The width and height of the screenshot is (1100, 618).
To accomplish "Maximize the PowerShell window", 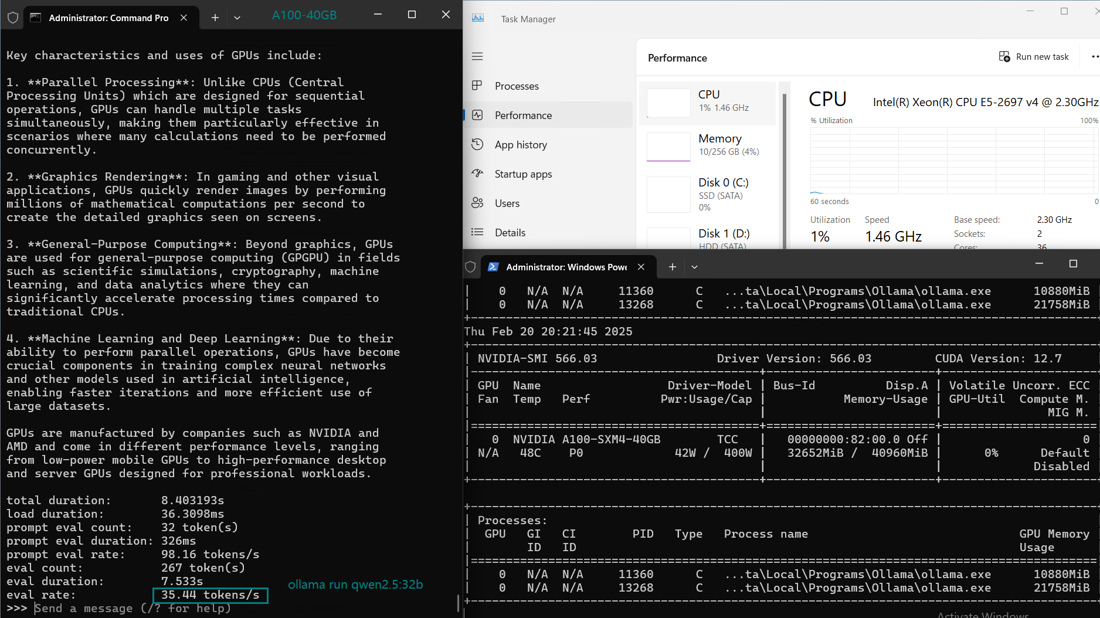I will pos(1073,264).
